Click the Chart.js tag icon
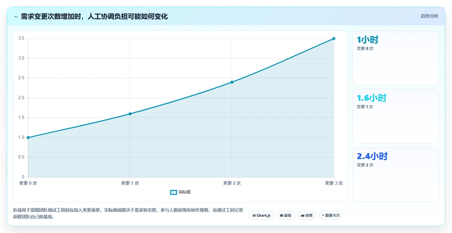The image size is (452, 233). [x=254, y=216]
